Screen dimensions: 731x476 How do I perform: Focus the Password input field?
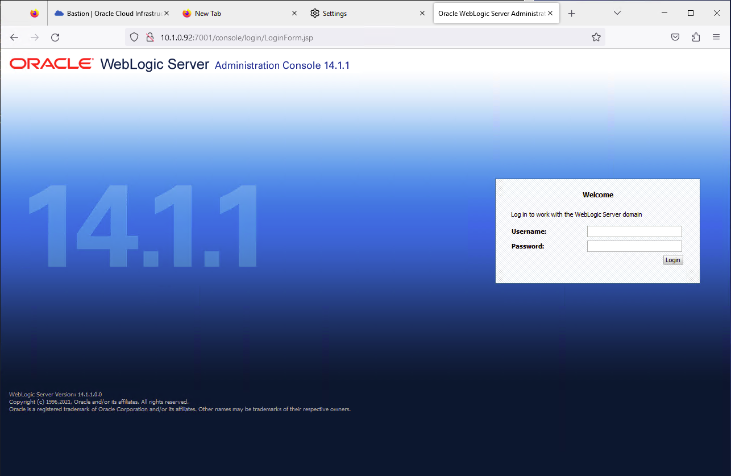click(x=634, y=246)
